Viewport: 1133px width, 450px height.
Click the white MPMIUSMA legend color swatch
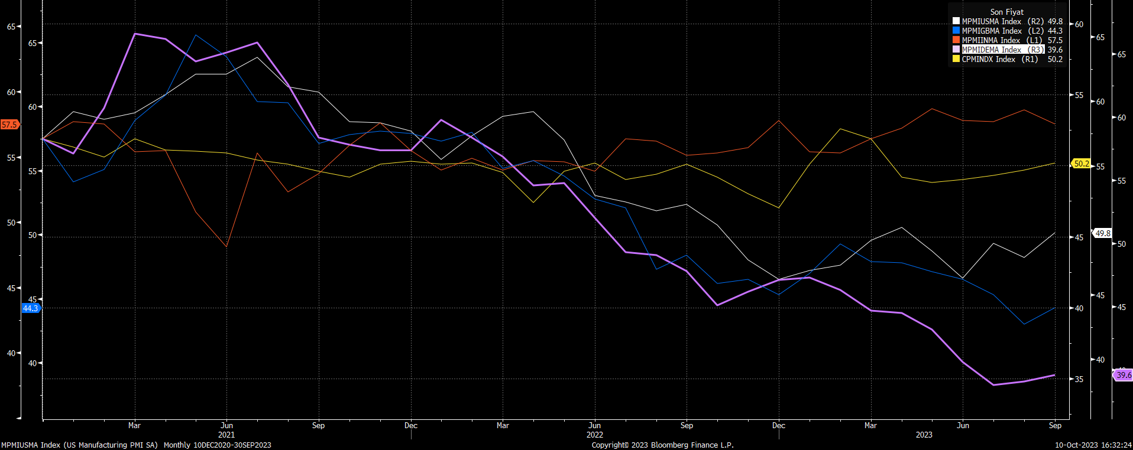[956, 21]
